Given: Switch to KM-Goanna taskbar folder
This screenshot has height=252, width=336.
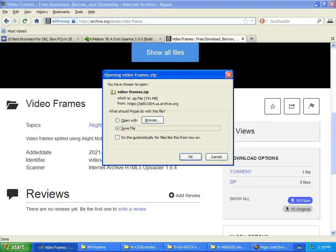Looking at the screenshot, I should point(99,247).
